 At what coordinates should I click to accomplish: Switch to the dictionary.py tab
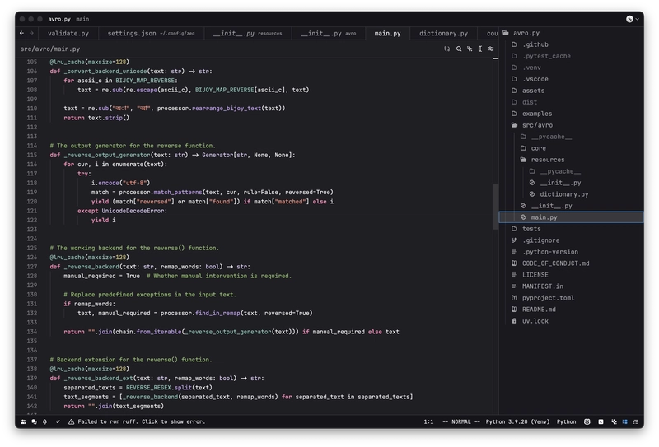[x=443, y=33]
